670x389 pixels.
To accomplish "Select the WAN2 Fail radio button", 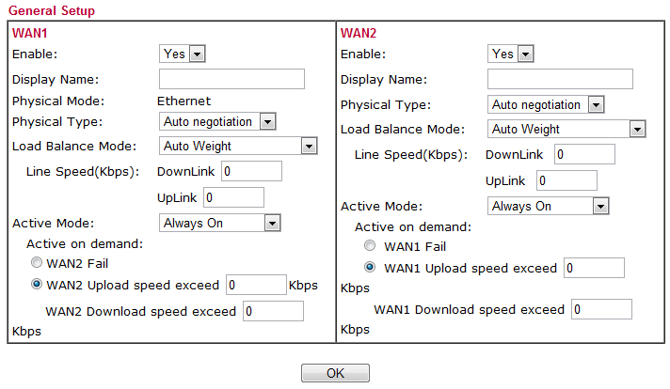I will 37,263.
